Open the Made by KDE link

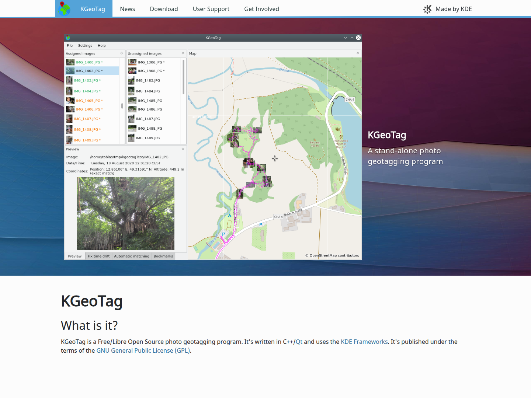448,9
